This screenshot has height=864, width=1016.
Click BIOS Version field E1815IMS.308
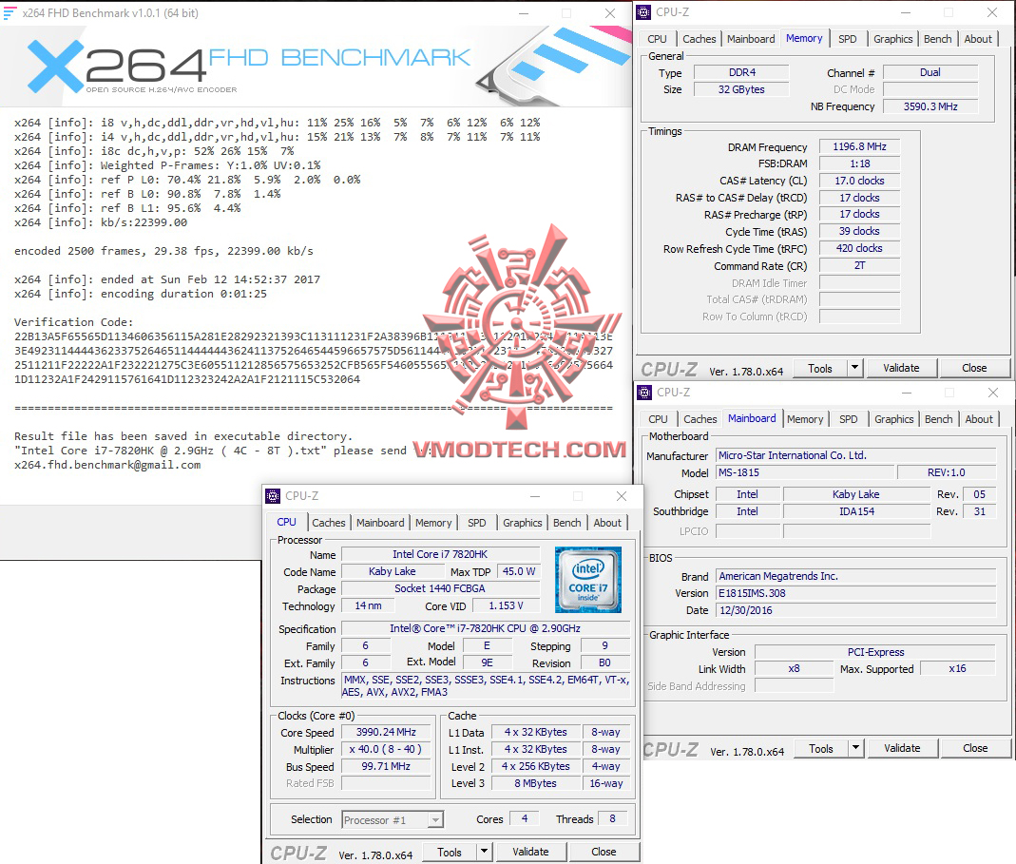pos(855,593)
